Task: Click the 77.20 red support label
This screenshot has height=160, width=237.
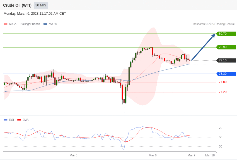Action: [223, 92]
